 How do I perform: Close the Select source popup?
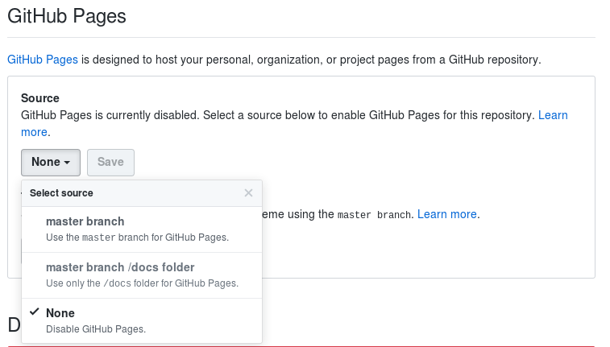point(248,193)
